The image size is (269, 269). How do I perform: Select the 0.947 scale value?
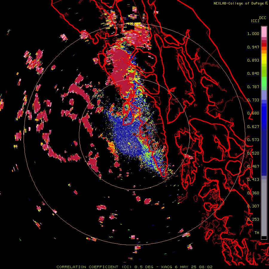click(253, 47)
